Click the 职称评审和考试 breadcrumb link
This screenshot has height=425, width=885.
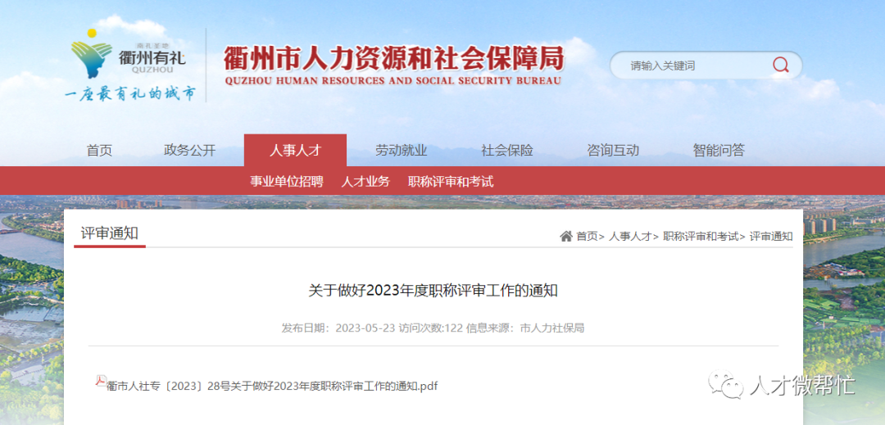(701, 237)
